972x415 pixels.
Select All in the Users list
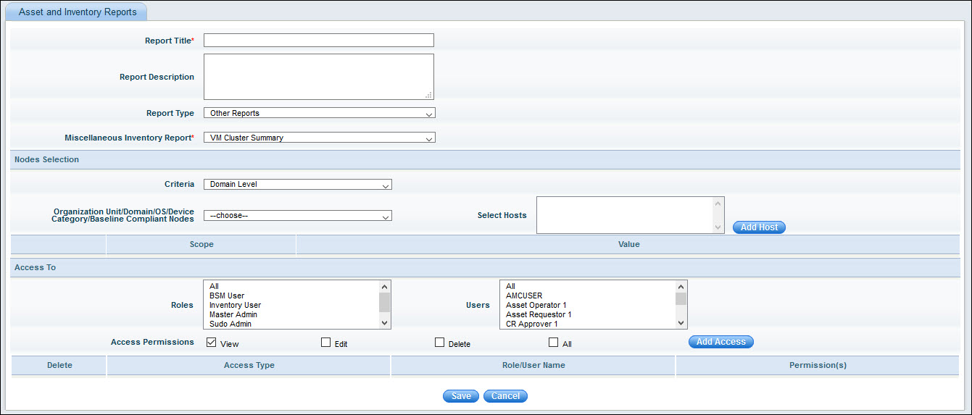(x=510, y=286)
